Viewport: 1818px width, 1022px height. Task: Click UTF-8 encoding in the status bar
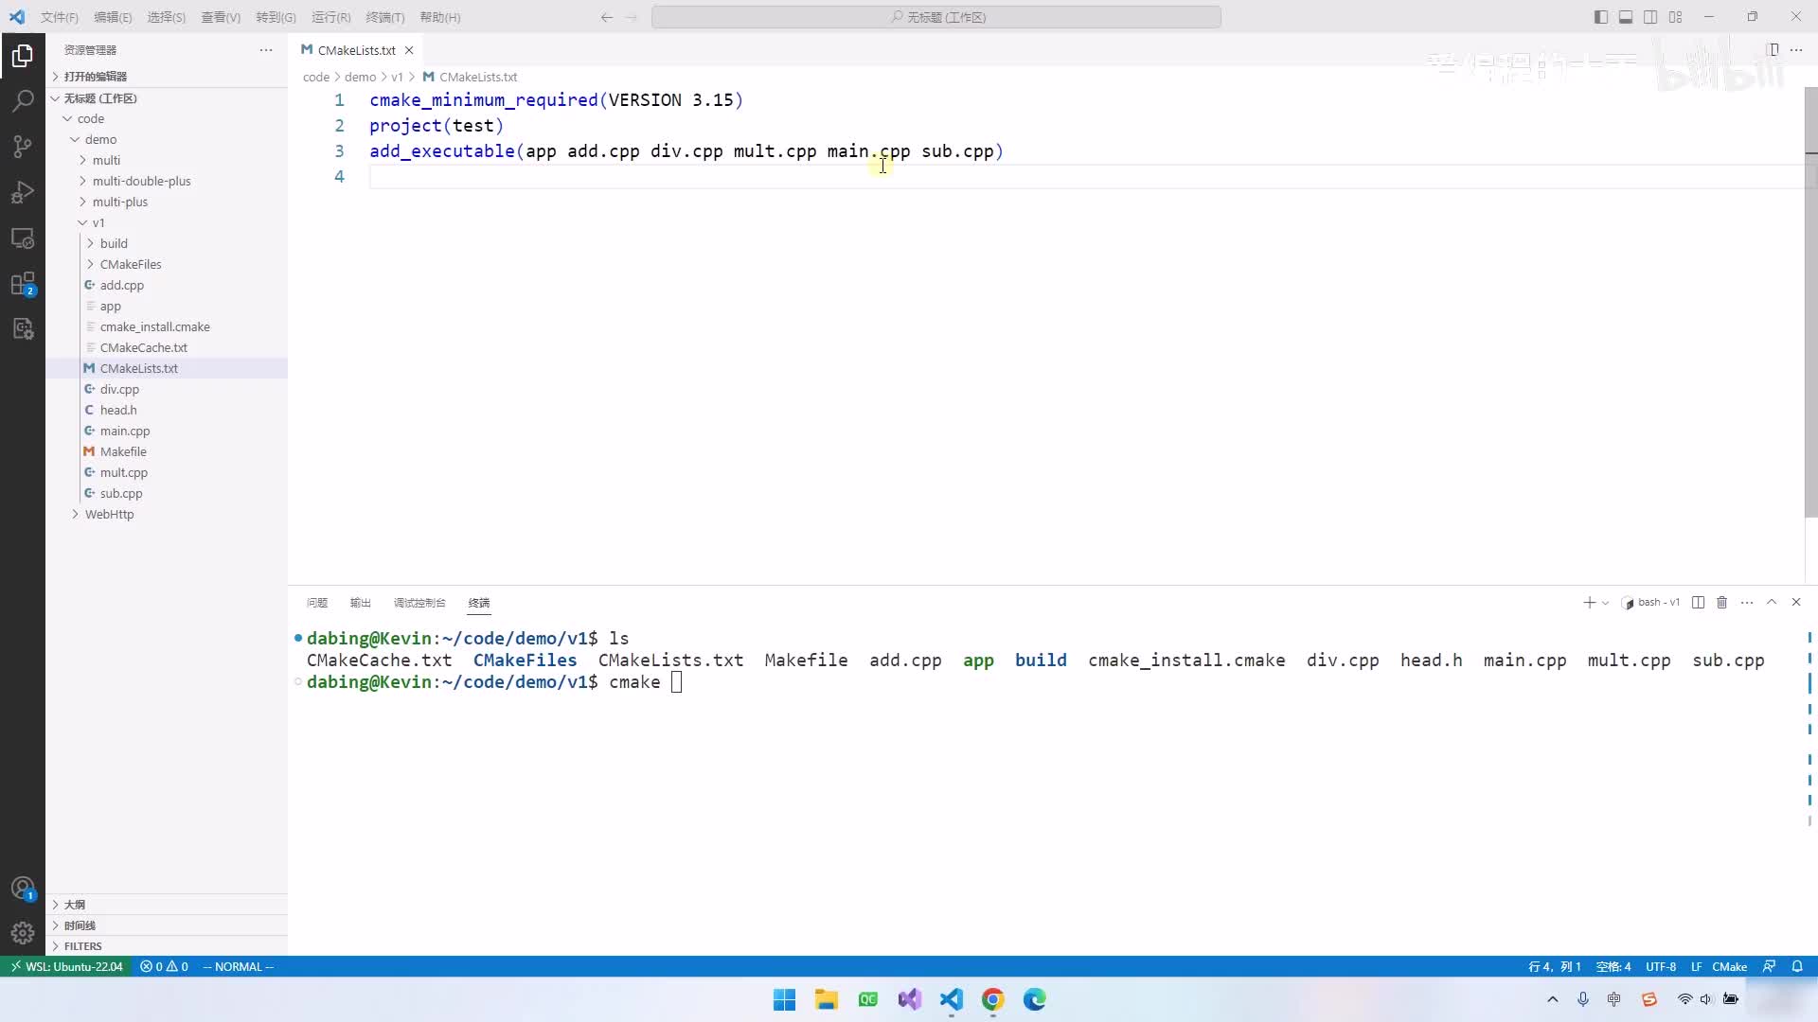[x=1662, y=966]
